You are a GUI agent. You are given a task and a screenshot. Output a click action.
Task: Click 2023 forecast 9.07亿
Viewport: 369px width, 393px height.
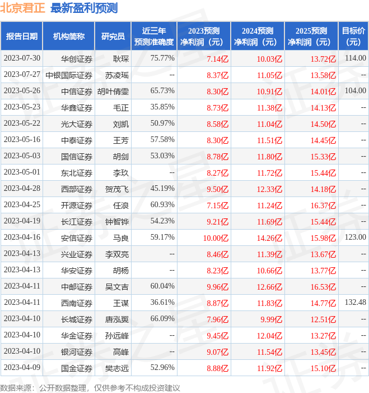pyautogui.click(x=217, y=353)
